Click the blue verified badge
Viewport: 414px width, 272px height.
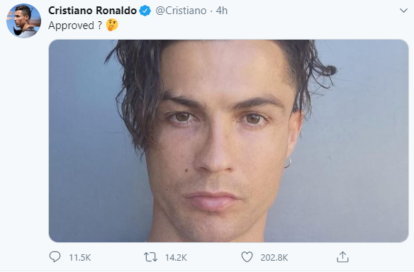tap(145, 11)
